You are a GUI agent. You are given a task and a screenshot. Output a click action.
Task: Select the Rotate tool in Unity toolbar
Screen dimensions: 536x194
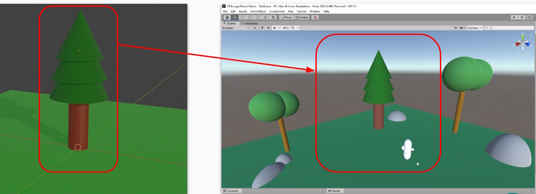(x=242, y=18)
